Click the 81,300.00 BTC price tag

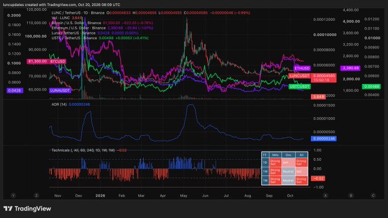[37, 61]
